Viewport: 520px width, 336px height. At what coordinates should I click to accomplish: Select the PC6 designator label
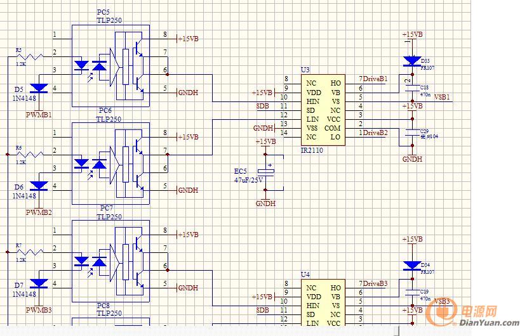click(105, 110)
